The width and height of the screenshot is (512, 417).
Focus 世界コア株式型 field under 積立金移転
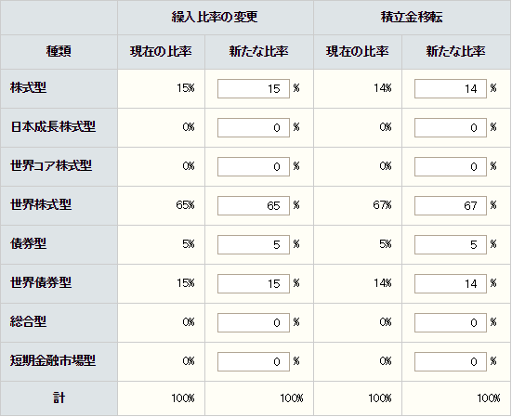451,166
